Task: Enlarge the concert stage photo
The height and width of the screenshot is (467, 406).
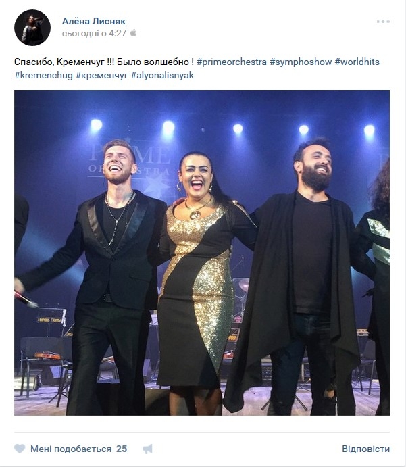Action: pyautogui.click(x=202, y=253)
